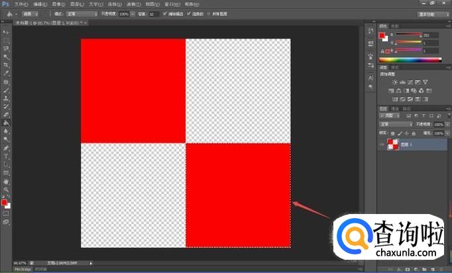The width and height of the screenshot is (452, 273).
Task: Select the Zoom tool in toolbox
Action: 6,190
